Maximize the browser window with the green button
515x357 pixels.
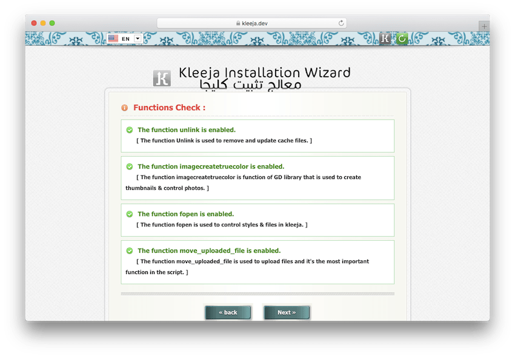(52, 23)
